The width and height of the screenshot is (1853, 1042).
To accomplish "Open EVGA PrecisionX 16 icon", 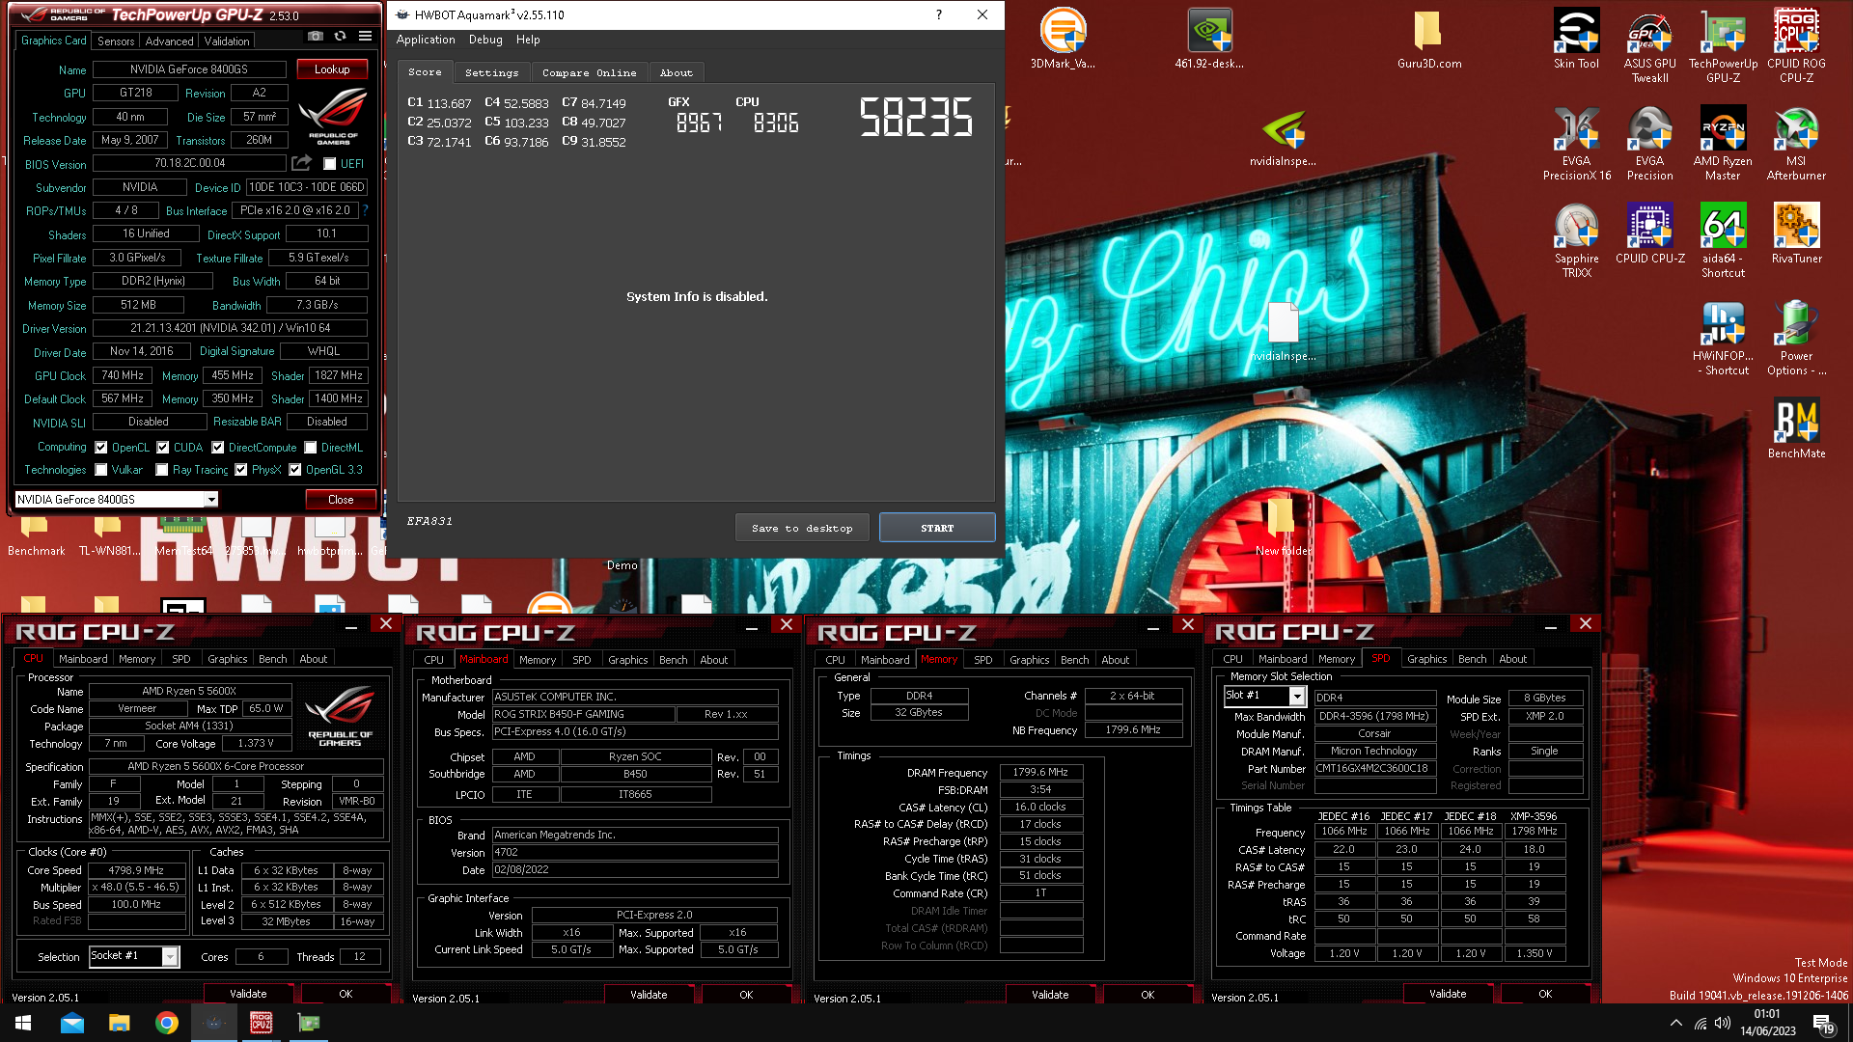I will click(x=1576, y=143).
